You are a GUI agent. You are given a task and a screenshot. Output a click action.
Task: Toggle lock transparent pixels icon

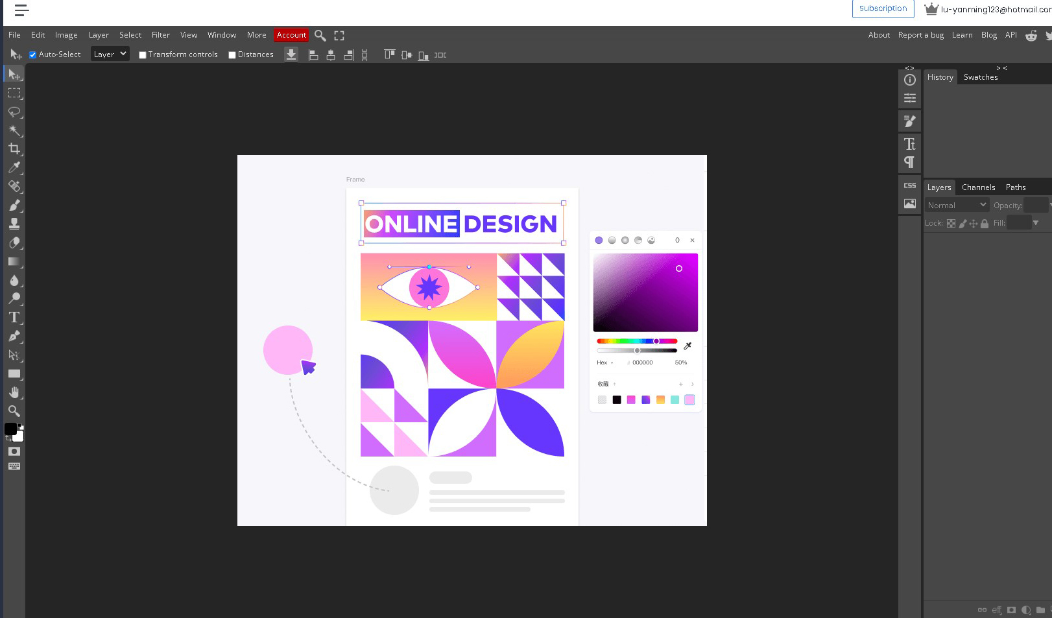[951, 223]
